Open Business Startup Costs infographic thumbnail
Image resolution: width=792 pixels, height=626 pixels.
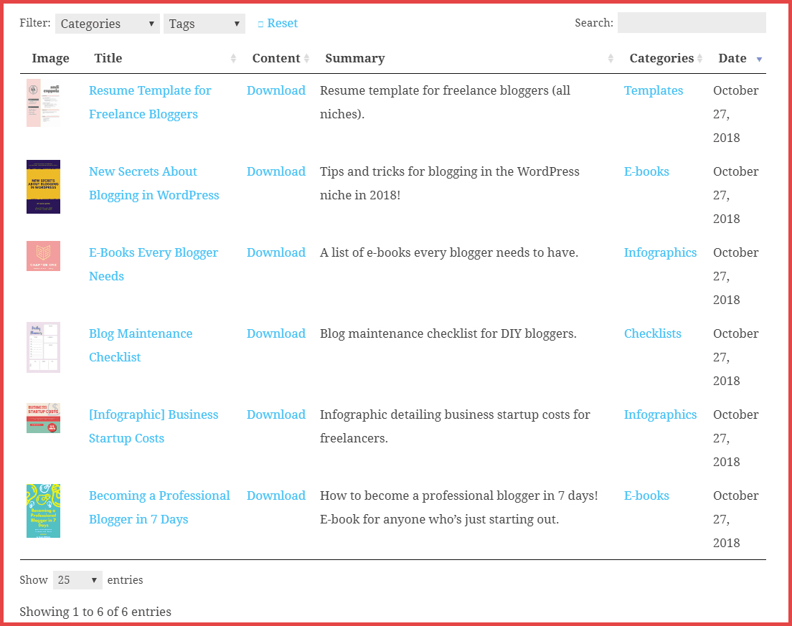[44, 418]
